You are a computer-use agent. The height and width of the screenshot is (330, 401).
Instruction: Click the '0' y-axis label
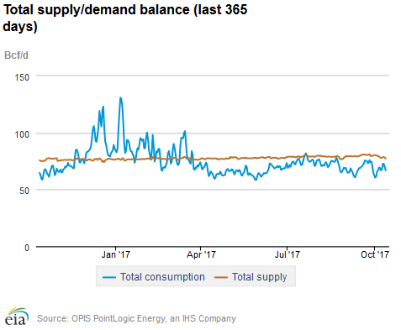point(27,248)
